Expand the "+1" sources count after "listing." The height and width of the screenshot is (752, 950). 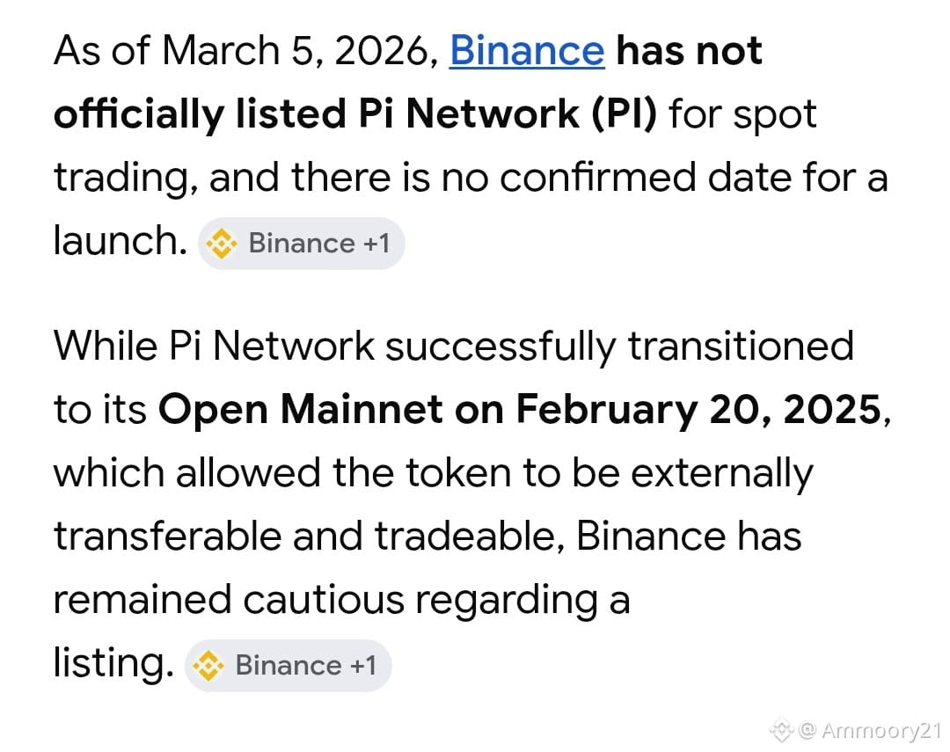click(363, 665)
